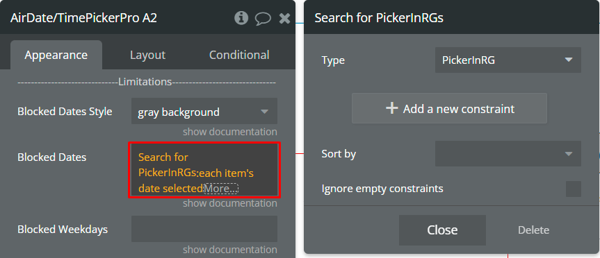Show documentation under Blocked Dates Style
This screenshot has width=600, height=258.
[x=230, y=132]
